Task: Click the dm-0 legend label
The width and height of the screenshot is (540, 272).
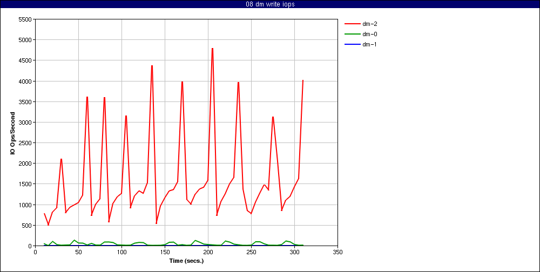Action: [369, 34]
